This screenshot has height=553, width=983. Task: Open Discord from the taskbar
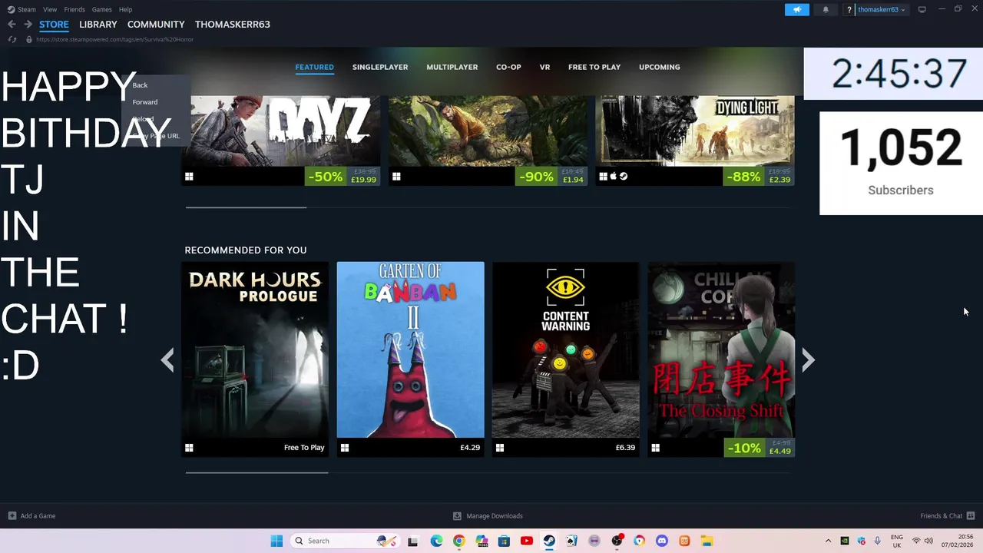662,541
